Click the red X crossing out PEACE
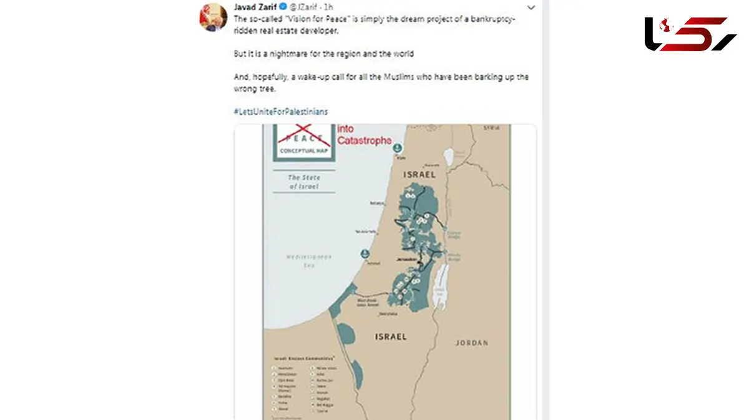Viewport: 749px width, 420px height. click(x=304, y=134)
